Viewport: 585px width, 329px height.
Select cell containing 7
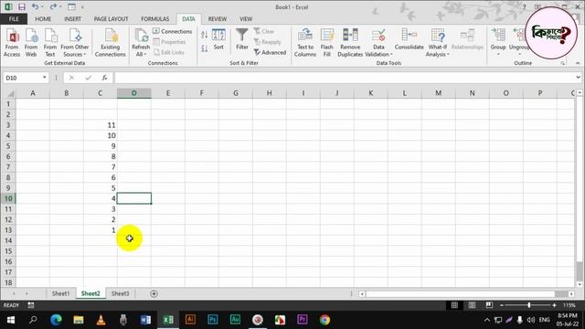[x=100, y=167]
